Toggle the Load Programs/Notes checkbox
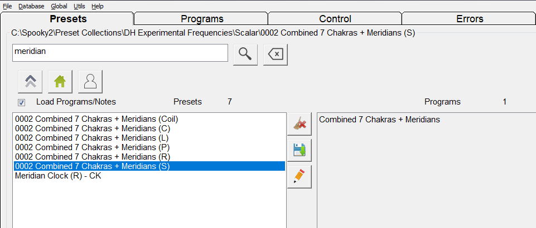The height and width of the screenshot is (228, 536). click(x=21, y=102)
